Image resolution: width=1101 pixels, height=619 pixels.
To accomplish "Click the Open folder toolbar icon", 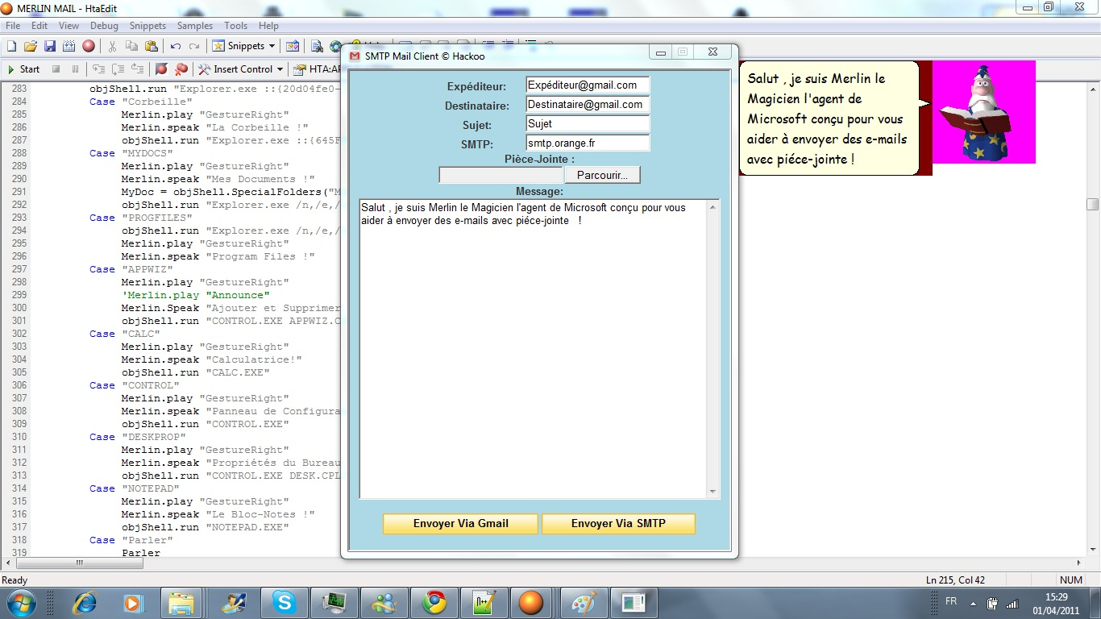I will (31, 46).
